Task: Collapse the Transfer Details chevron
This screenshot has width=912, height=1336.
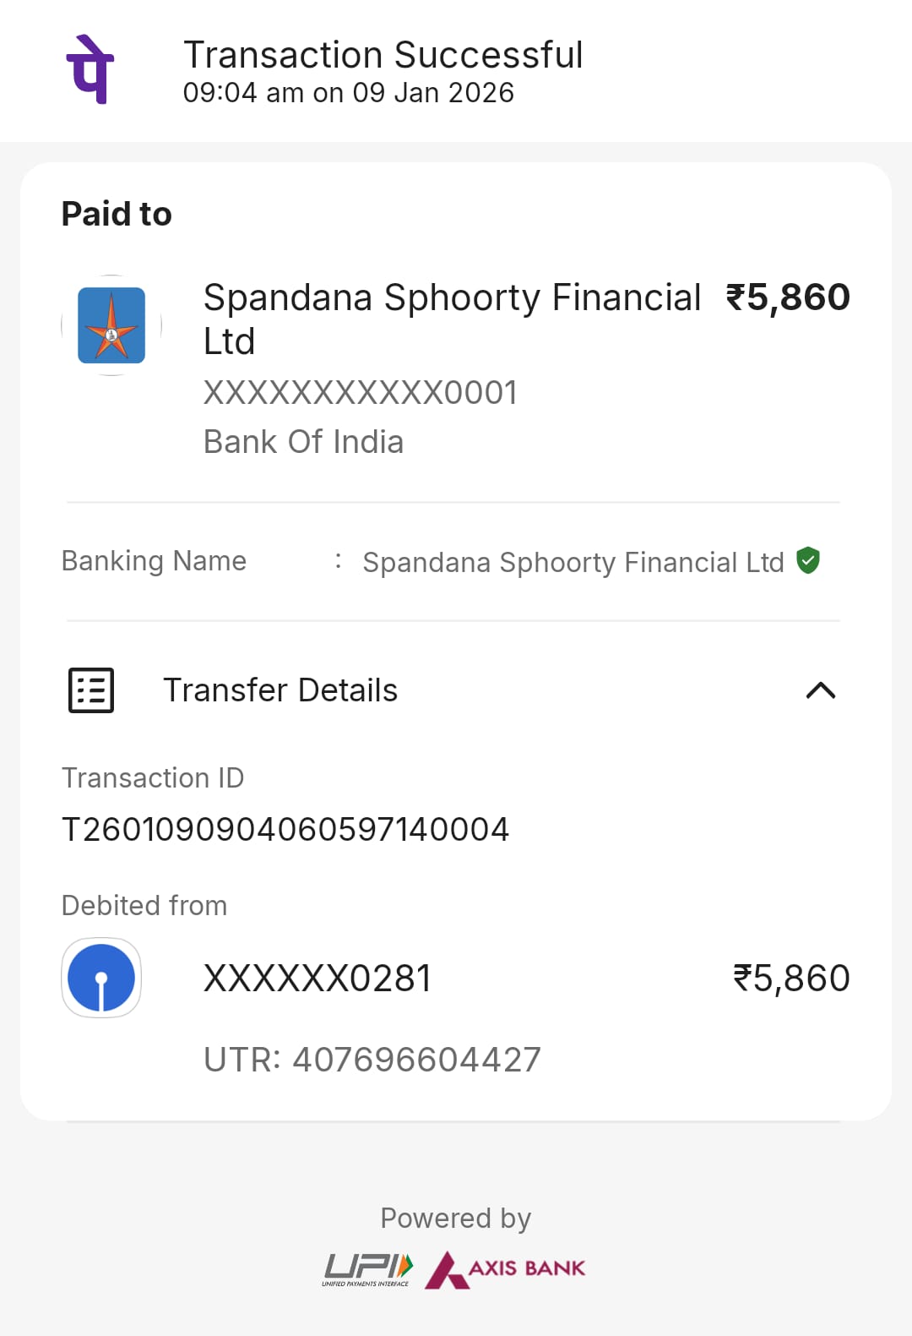Action: (x=820, y=690)
